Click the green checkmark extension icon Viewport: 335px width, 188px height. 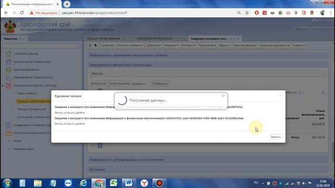(281, 13)
